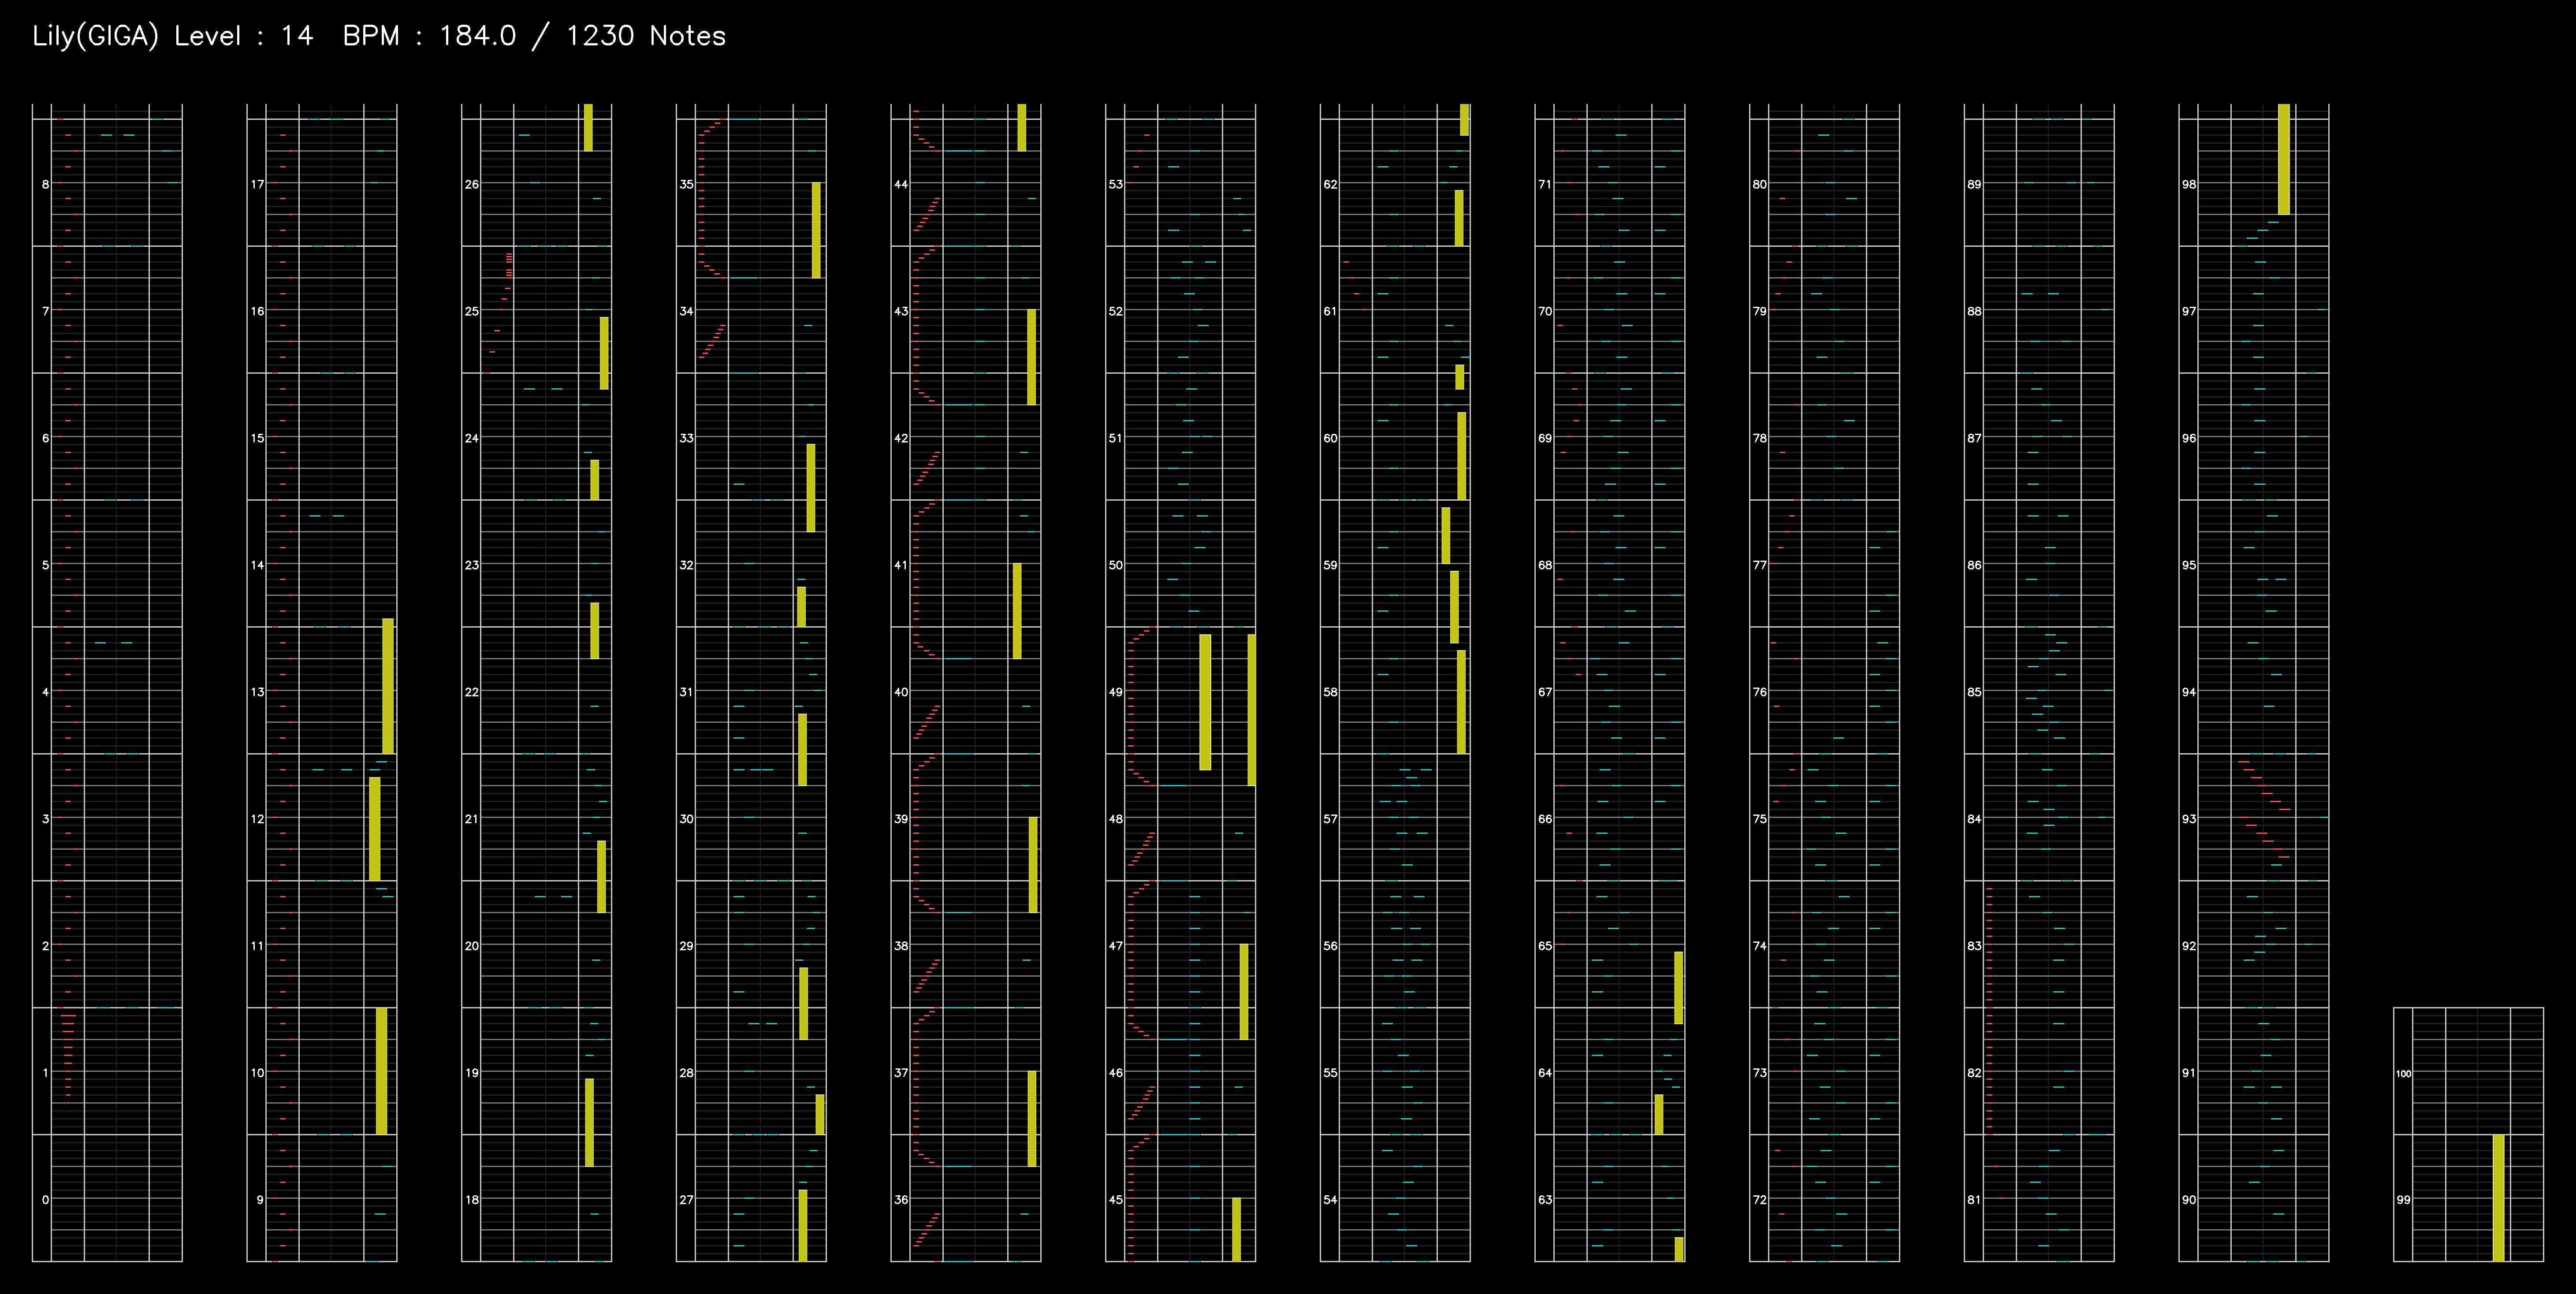
Task: Select measure number 85 label
Action: coord(1974,691)
